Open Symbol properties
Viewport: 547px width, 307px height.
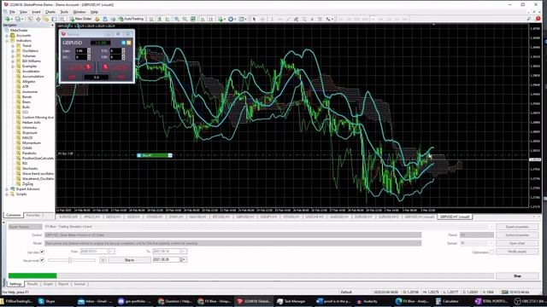[517, 235]
